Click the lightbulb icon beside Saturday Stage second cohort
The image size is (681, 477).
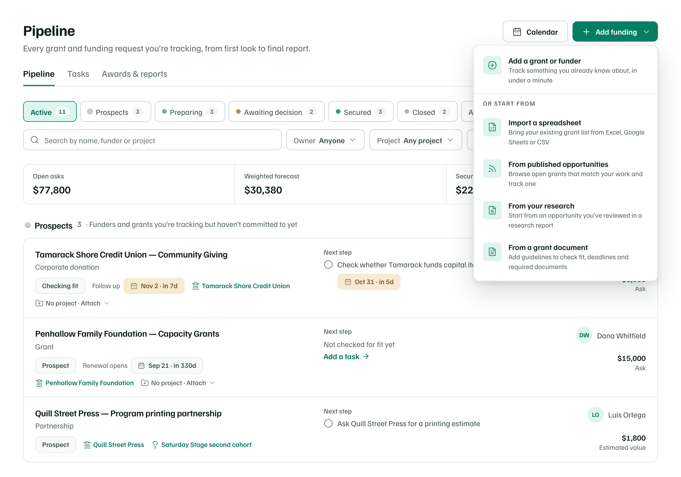click(155, 444)
